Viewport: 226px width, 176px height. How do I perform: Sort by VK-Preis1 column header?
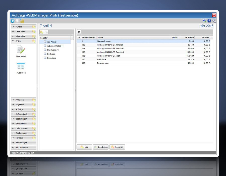187,37
